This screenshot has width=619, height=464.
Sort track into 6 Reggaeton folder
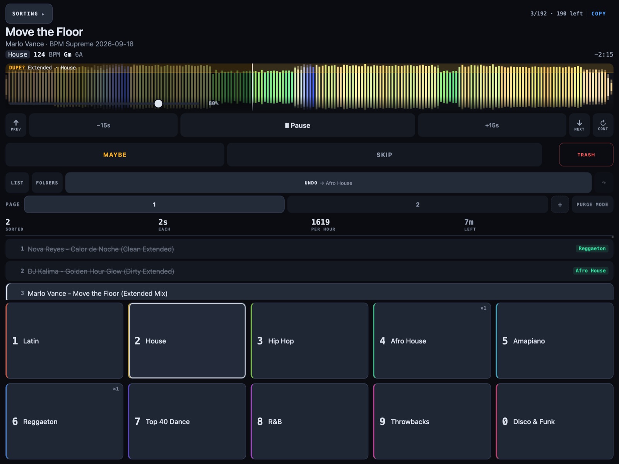pos(64,421)
